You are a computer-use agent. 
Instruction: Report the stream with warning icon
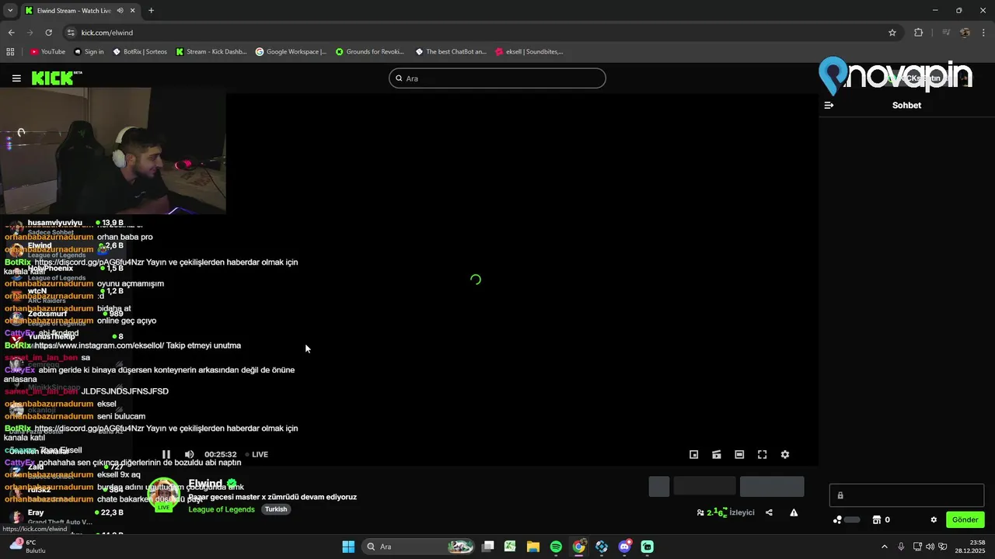pyautogui.click(x=794, y=512)
